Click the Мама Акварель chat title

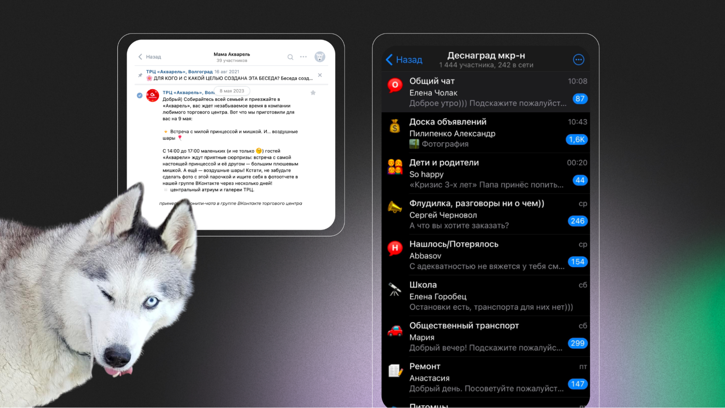click(232, 54)
